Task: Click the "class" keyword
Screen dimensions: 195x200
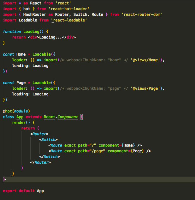Action: point(9,117)
